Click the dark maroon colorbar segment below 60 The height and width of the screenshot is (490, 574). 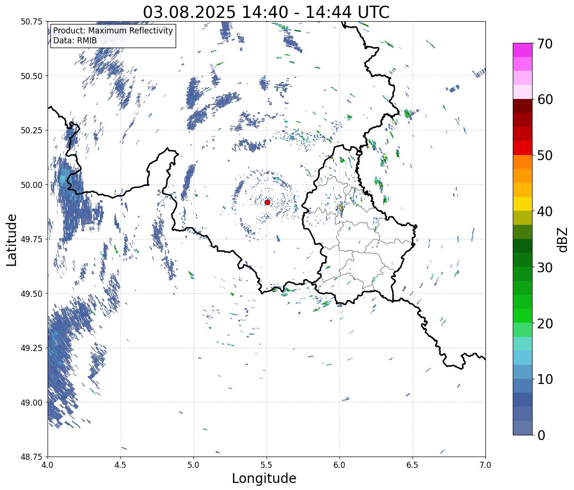pos(523,106)
